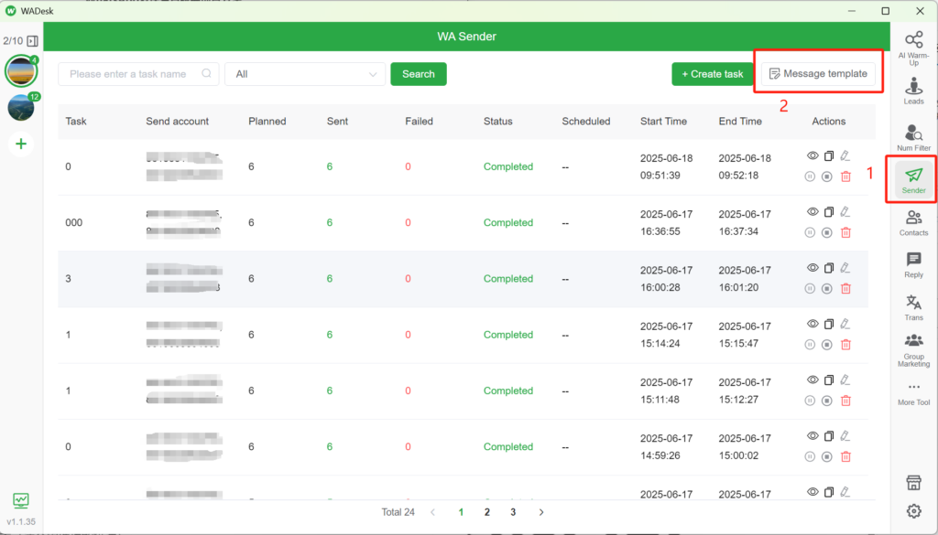Open the AI Warm-Up tool

pos(913,48)
